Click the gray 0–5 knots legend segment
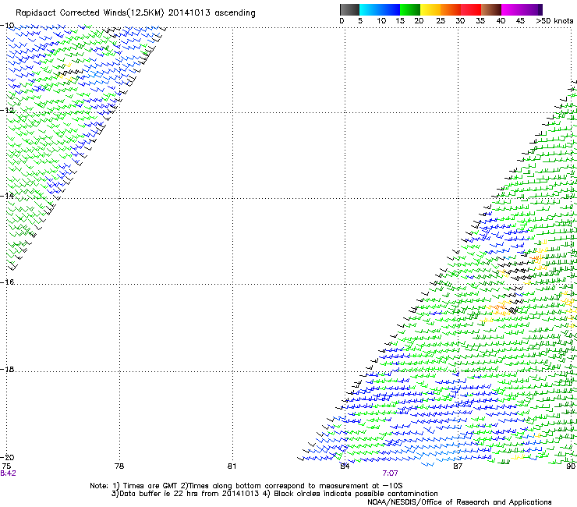This screenshot has height=507, width=577. click(349, 9)
